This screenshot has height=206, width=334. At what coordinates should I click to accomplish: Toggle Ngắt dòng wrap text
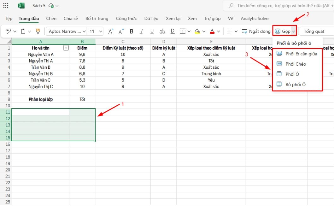pyautogui.click(x=256, y=32)
